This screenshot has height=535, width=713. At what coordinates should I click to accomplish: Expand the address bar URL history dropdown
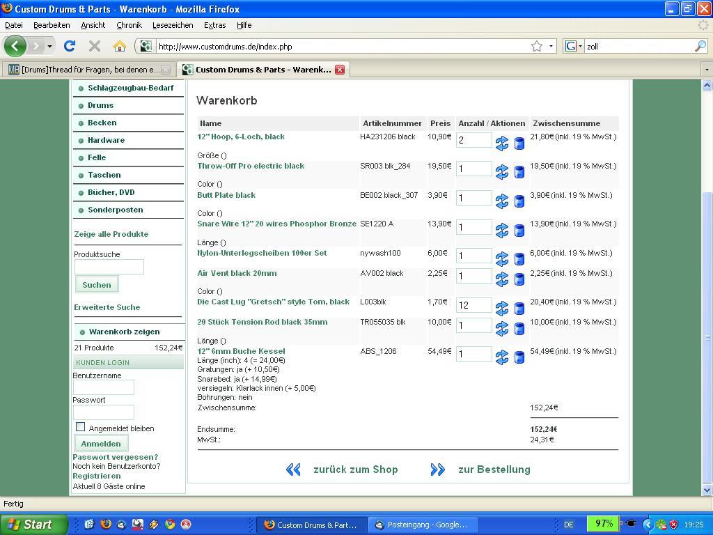pyautogui.click(x=551, y=46)
